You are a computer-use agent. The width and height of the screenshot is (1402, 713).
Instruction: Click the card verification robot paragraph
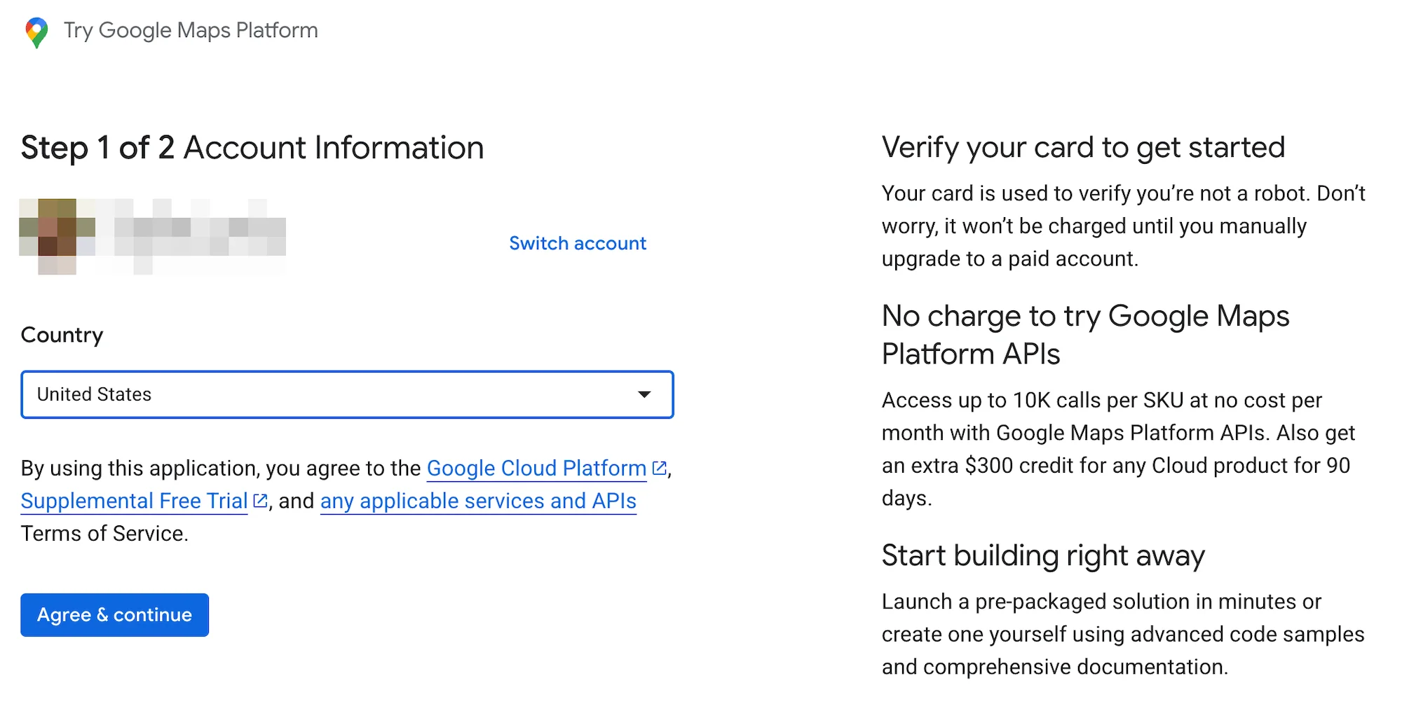(x=1124, y=226)
